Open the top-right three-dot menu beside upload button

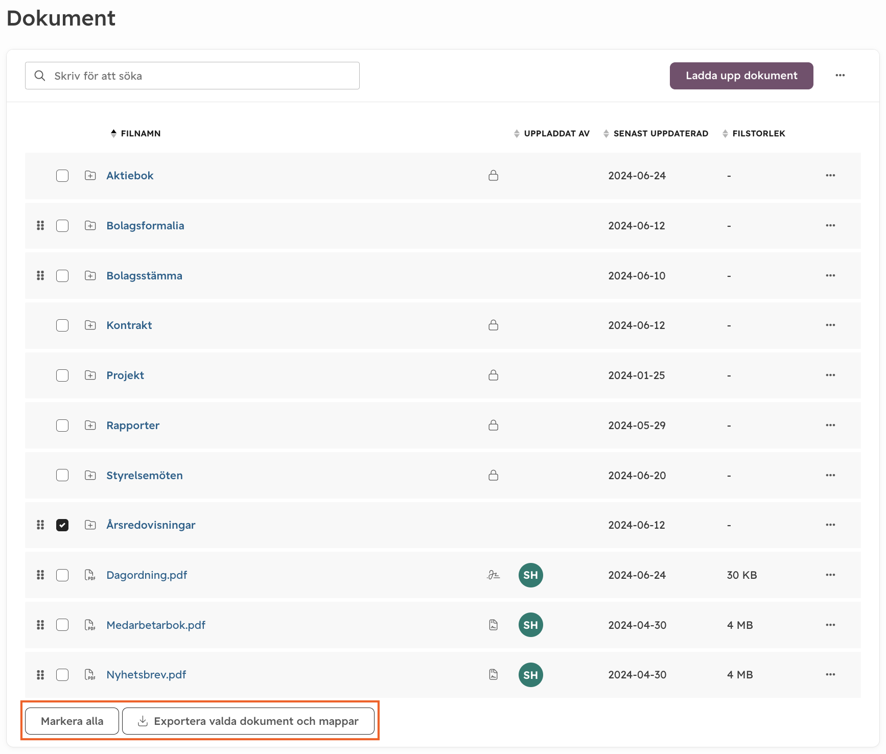(840, 76)
